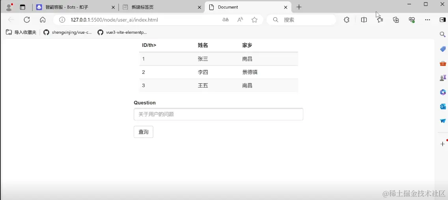Add page to favorites star
The height and width of the screenshot is (200, 448).
(254, 20)
